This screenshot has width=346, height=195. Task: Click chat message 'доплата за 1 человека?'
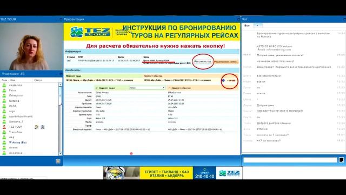point(272,135)
